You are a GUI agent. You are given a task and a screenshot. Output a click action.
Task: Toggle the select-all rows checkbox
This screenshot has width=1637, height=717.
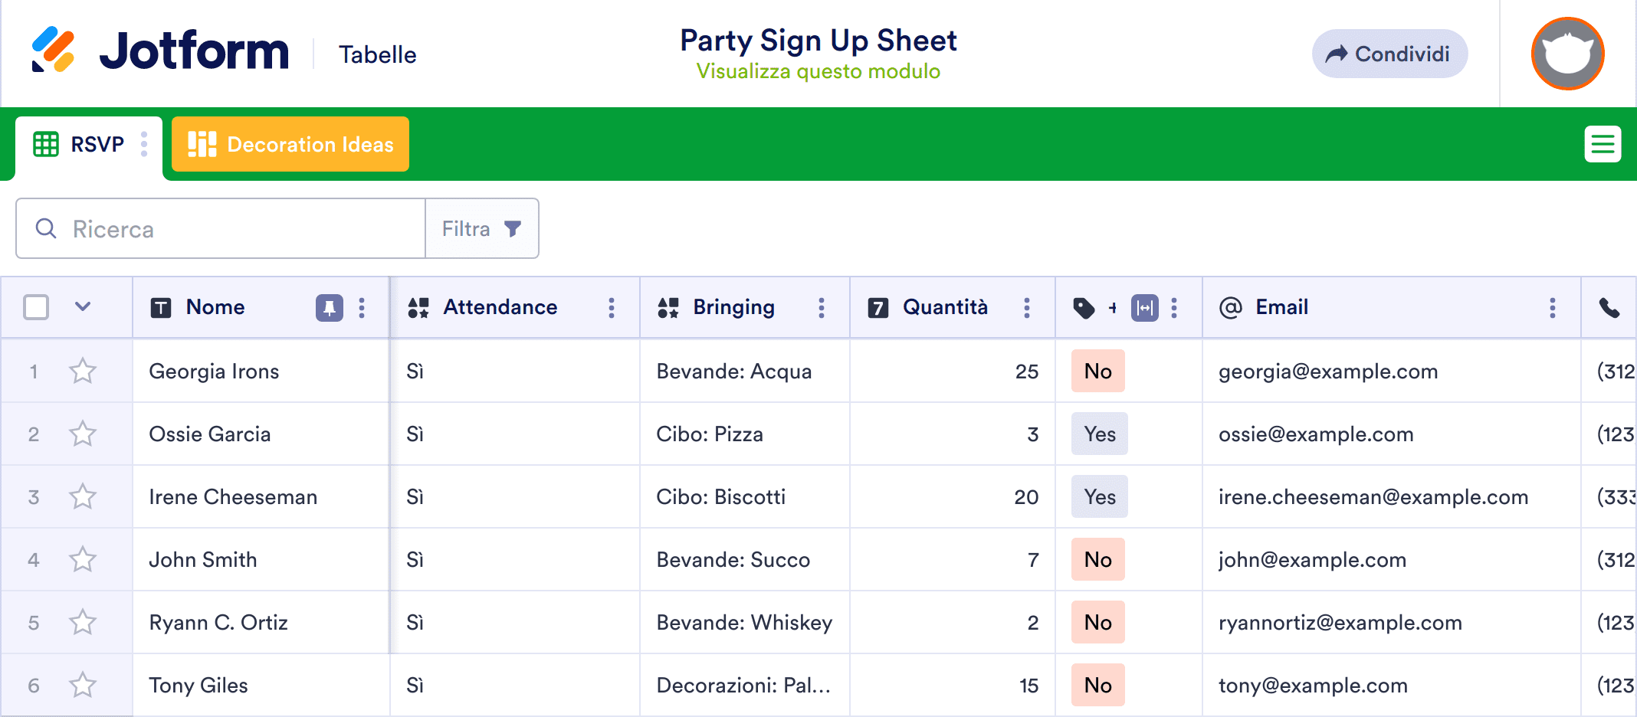pos(36,308)
